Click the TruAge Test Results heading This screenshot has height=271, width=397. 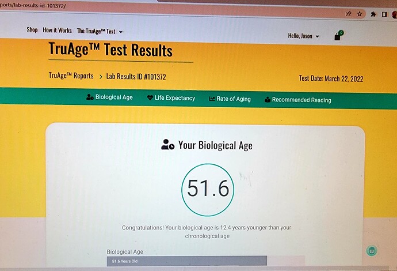(110, 50)
